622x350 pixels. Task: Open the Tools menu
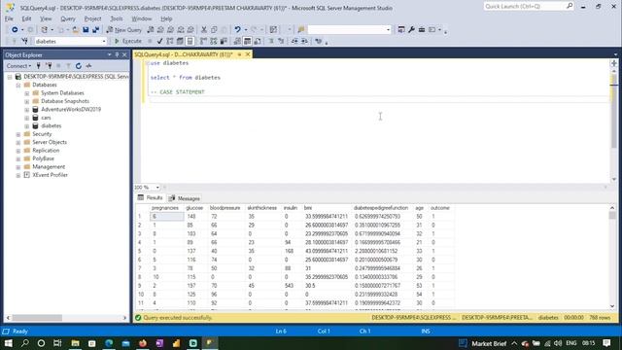point(117,18)
